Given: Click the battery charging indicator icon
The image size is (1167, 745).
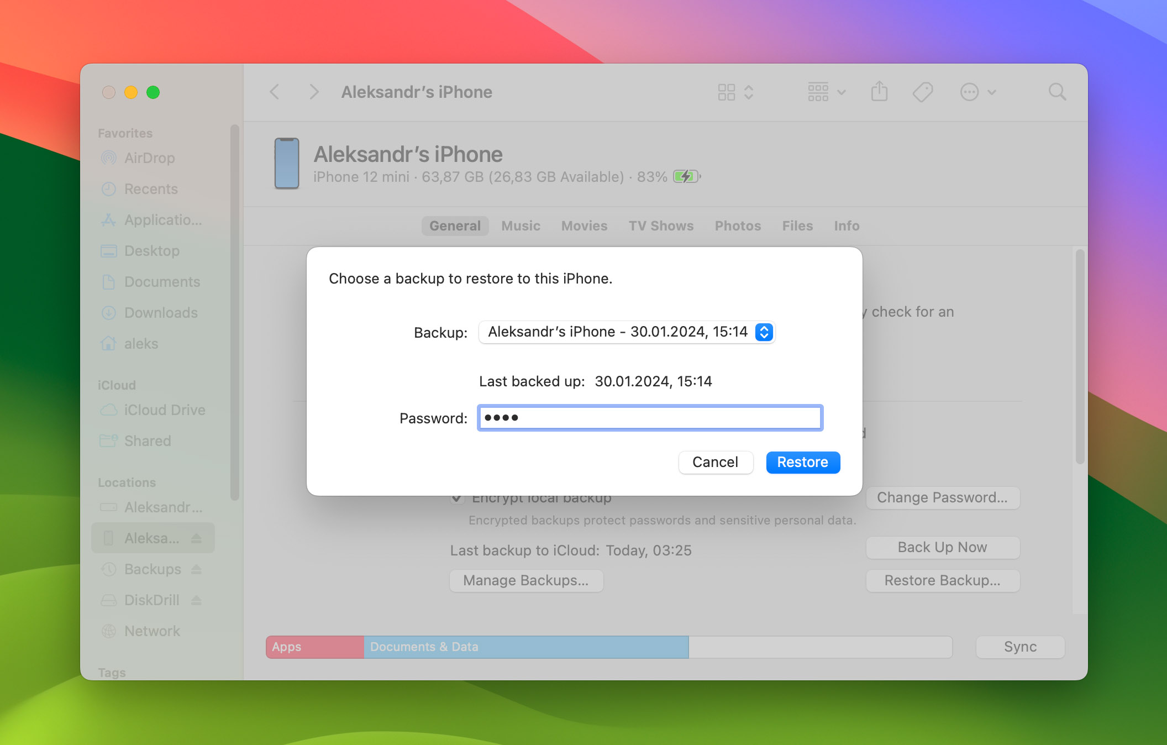Looking at the screenshot, I should tap(687, 177).
